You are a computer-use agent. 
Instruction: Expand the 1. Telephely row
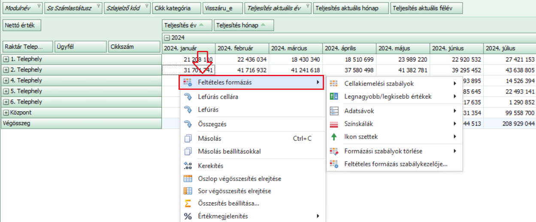(x=6, y=59)
